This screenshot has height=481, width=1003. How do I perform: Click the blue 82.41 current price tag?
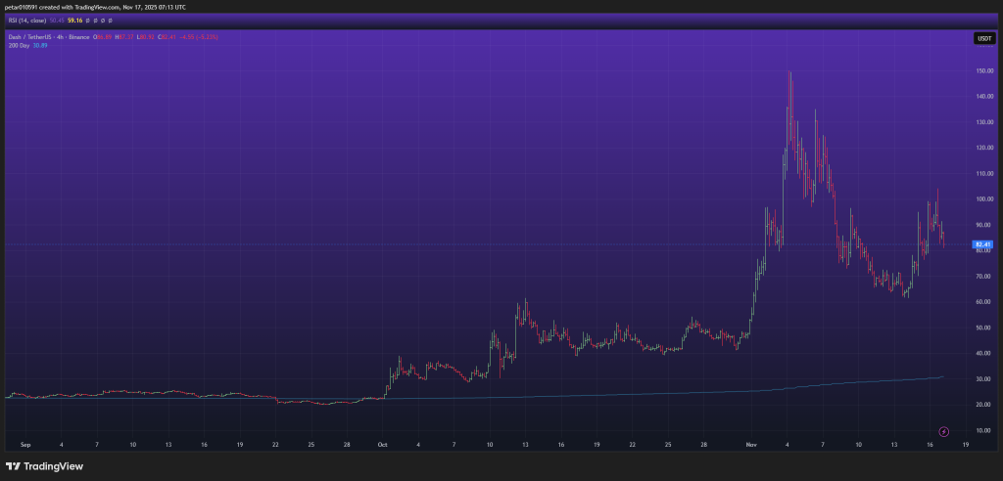[983, 244]
